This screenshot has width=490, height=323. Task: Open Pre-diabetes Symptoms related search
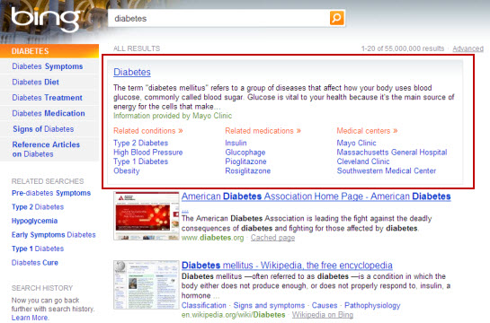[x=51, y=193]
